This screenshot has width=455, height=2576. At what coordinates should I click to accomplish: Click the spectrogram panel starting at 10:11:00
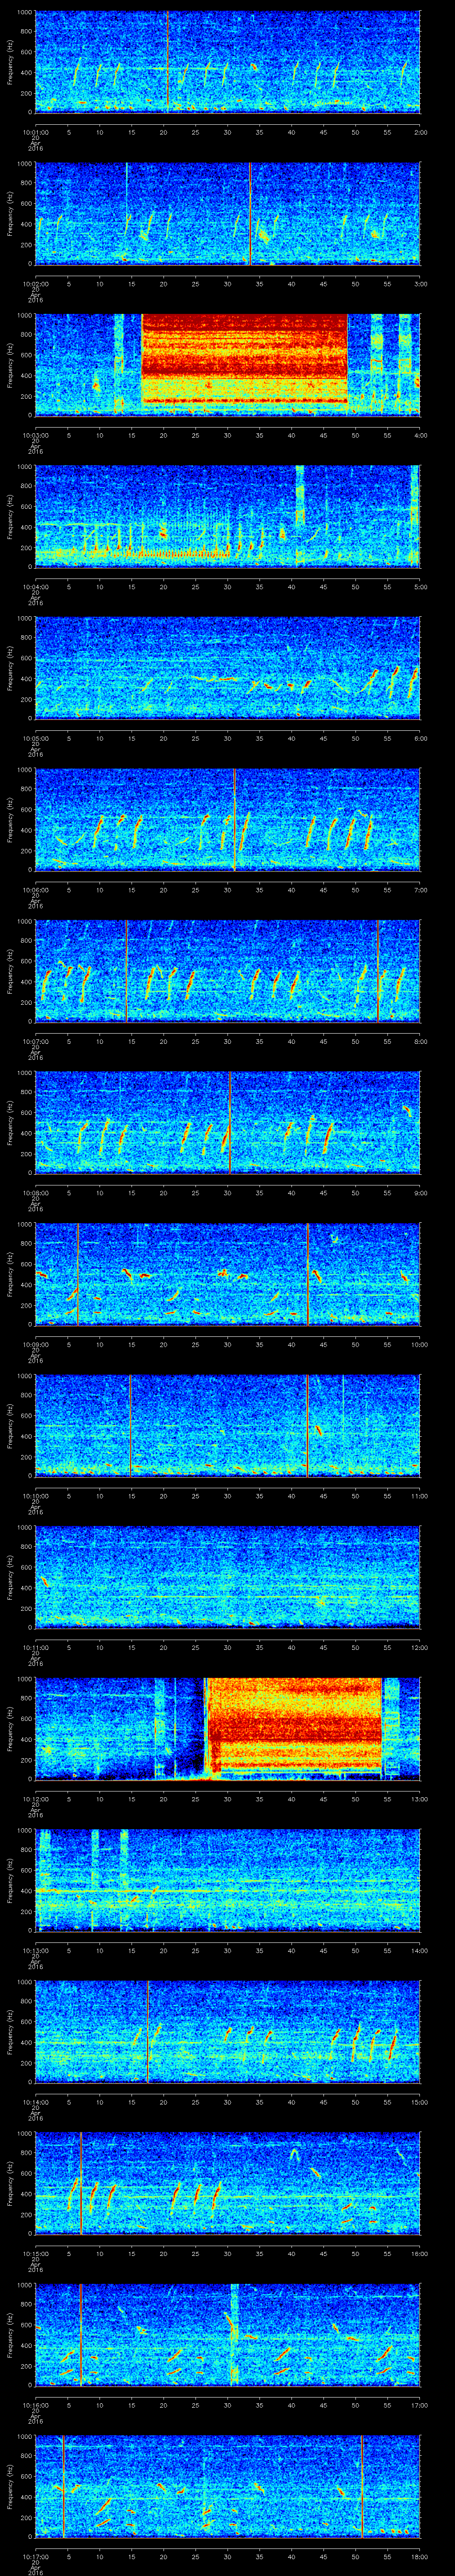pyautogui.click(x=227, y=1576)
